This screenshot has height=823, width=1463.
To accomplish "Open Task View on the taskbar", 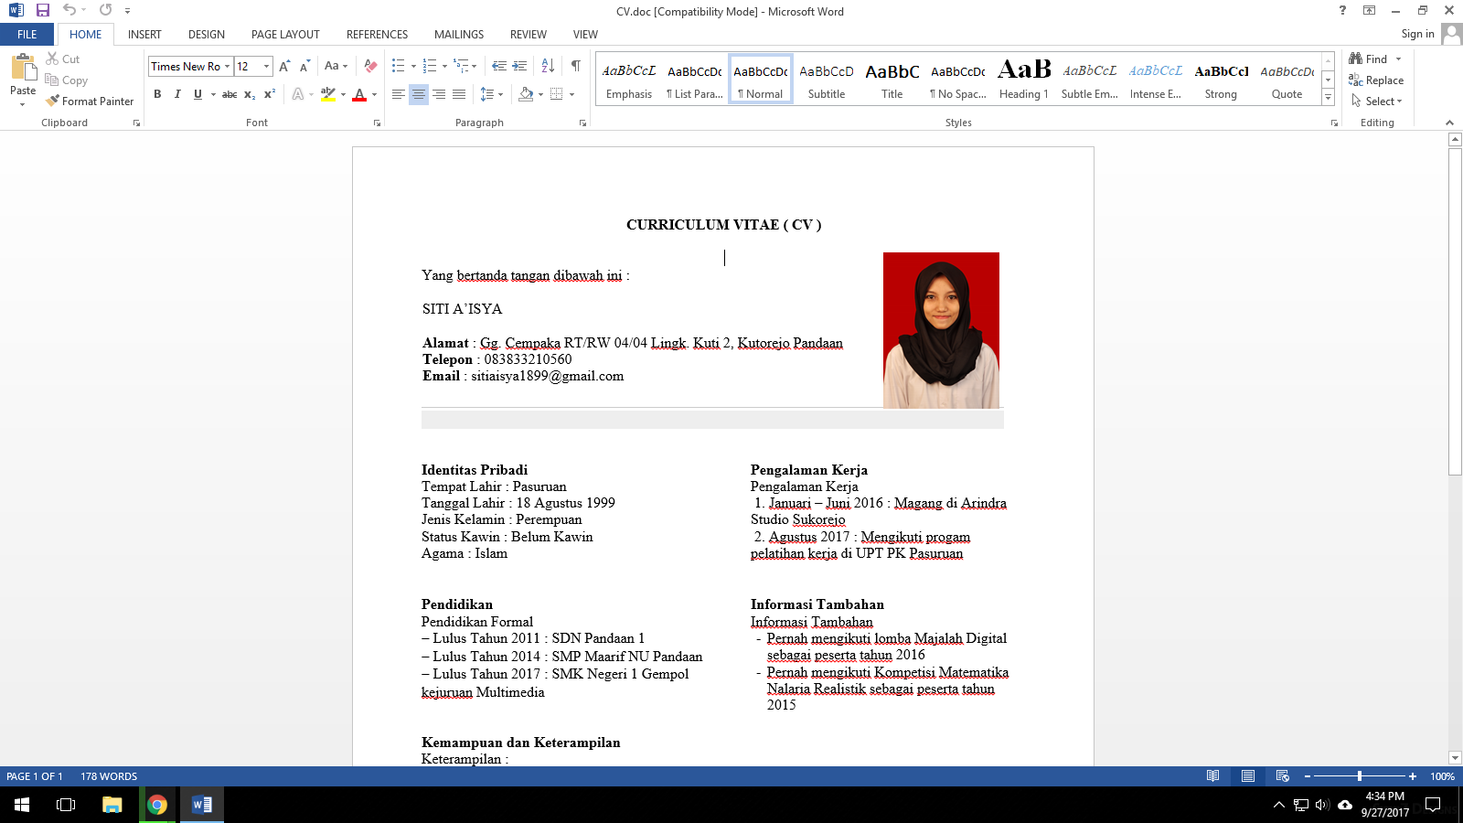I will click(x=66, y=805).
